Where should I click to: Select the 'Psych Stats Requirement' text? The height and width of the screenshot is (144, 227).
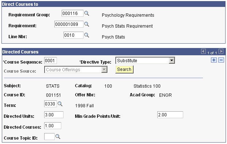127,26
